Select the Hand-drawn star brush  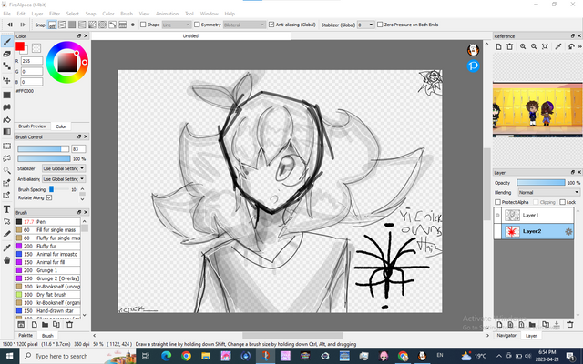click(x=47, y=311)
